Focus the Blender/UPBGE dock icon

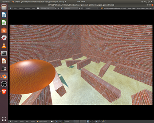click(x=4, y=76)
